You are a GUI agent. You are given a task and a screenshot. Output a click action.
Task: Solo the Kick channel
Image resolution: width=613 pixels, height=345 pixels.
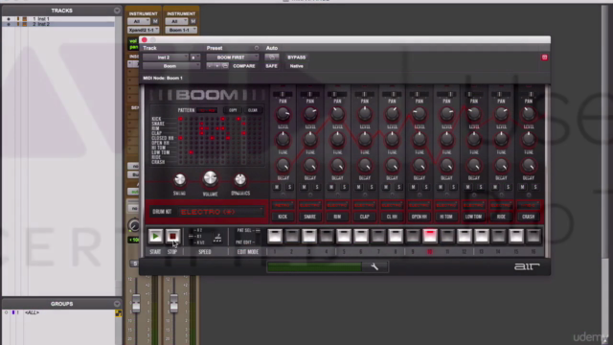(x=289, y=188)
